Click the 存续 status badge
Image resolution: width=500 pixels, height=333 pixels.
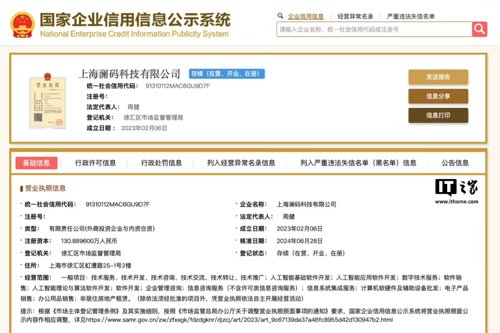[227, 74]
